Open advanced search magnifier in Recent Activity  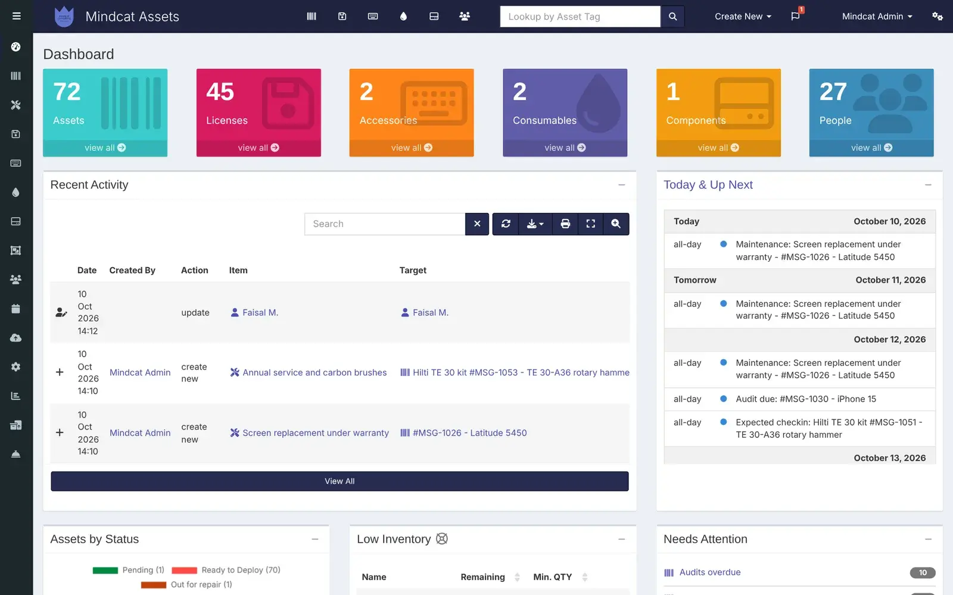pyautogui.click(x=616, y=224)
